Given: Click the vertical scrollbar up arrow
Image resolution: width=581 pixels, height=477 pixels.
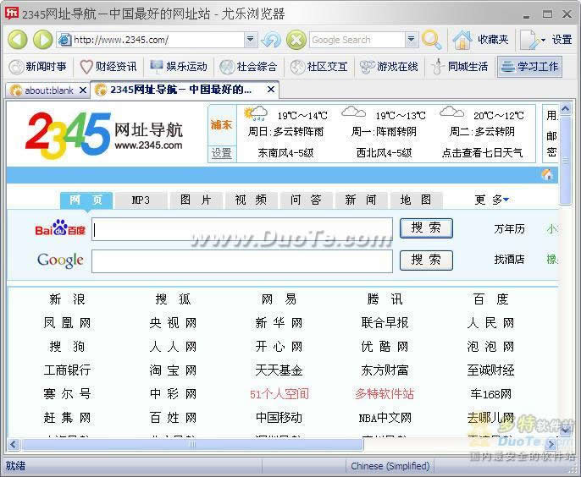Looking at the screenshot, I should click(x=565, y=108).
